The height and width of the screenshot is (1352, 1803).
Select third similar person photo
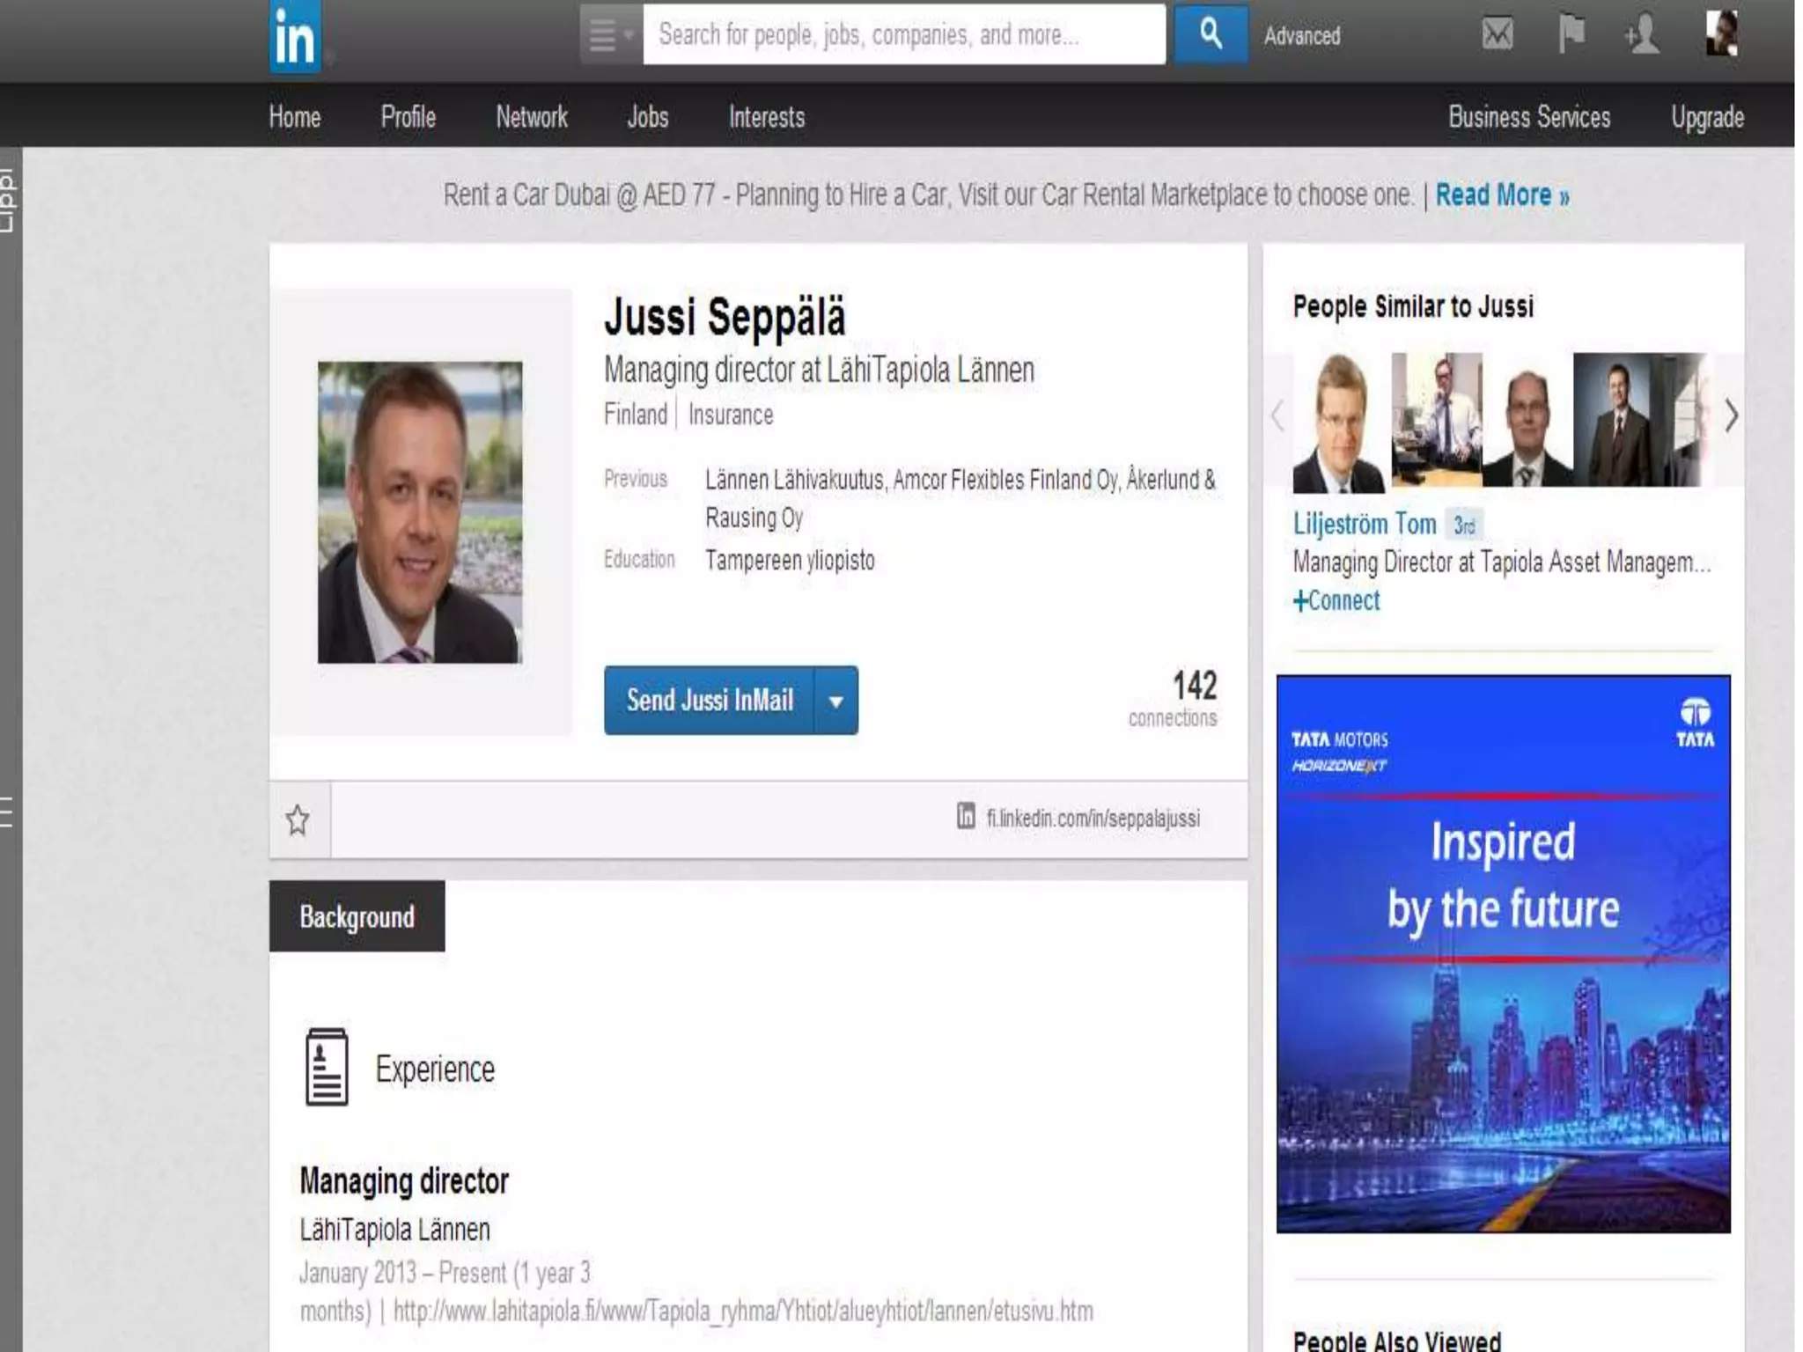pyautogui.click(x=1527, y=420)
